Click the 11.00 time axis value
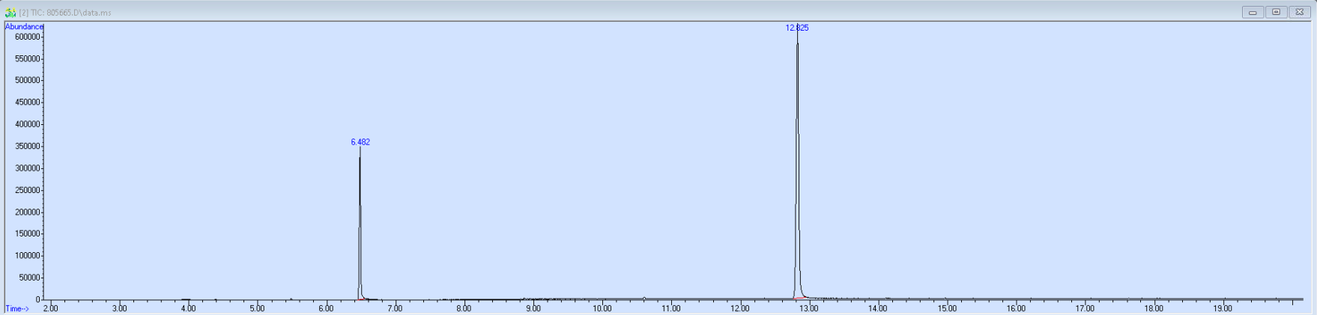 (x=670, y=308)
